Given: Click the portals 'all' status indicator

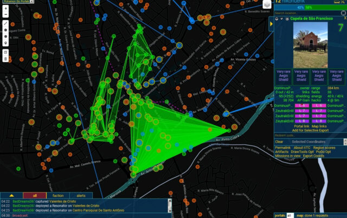Looking at the screenshot, I should click(290, 215).
